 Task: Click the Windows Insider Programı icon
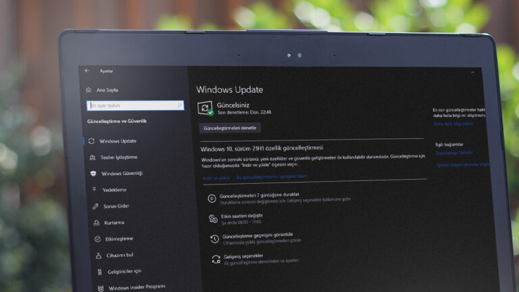click(101, 288)
